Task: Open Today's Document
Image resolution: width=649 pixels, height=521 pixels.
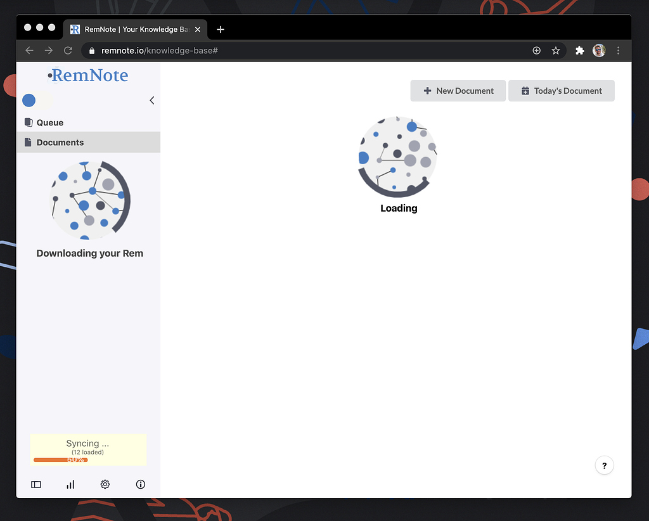Action: 562,91
